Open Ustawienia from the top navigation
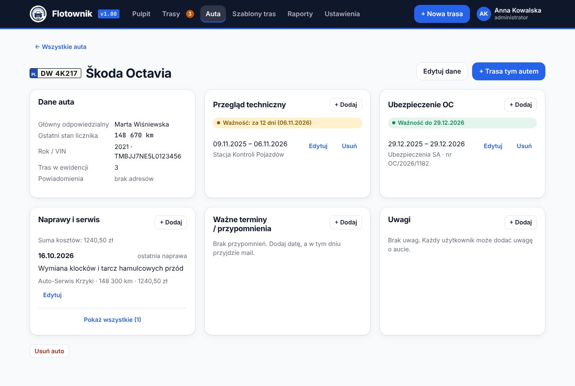This screenshot has width=575, height=386. [x=342, y=14]
